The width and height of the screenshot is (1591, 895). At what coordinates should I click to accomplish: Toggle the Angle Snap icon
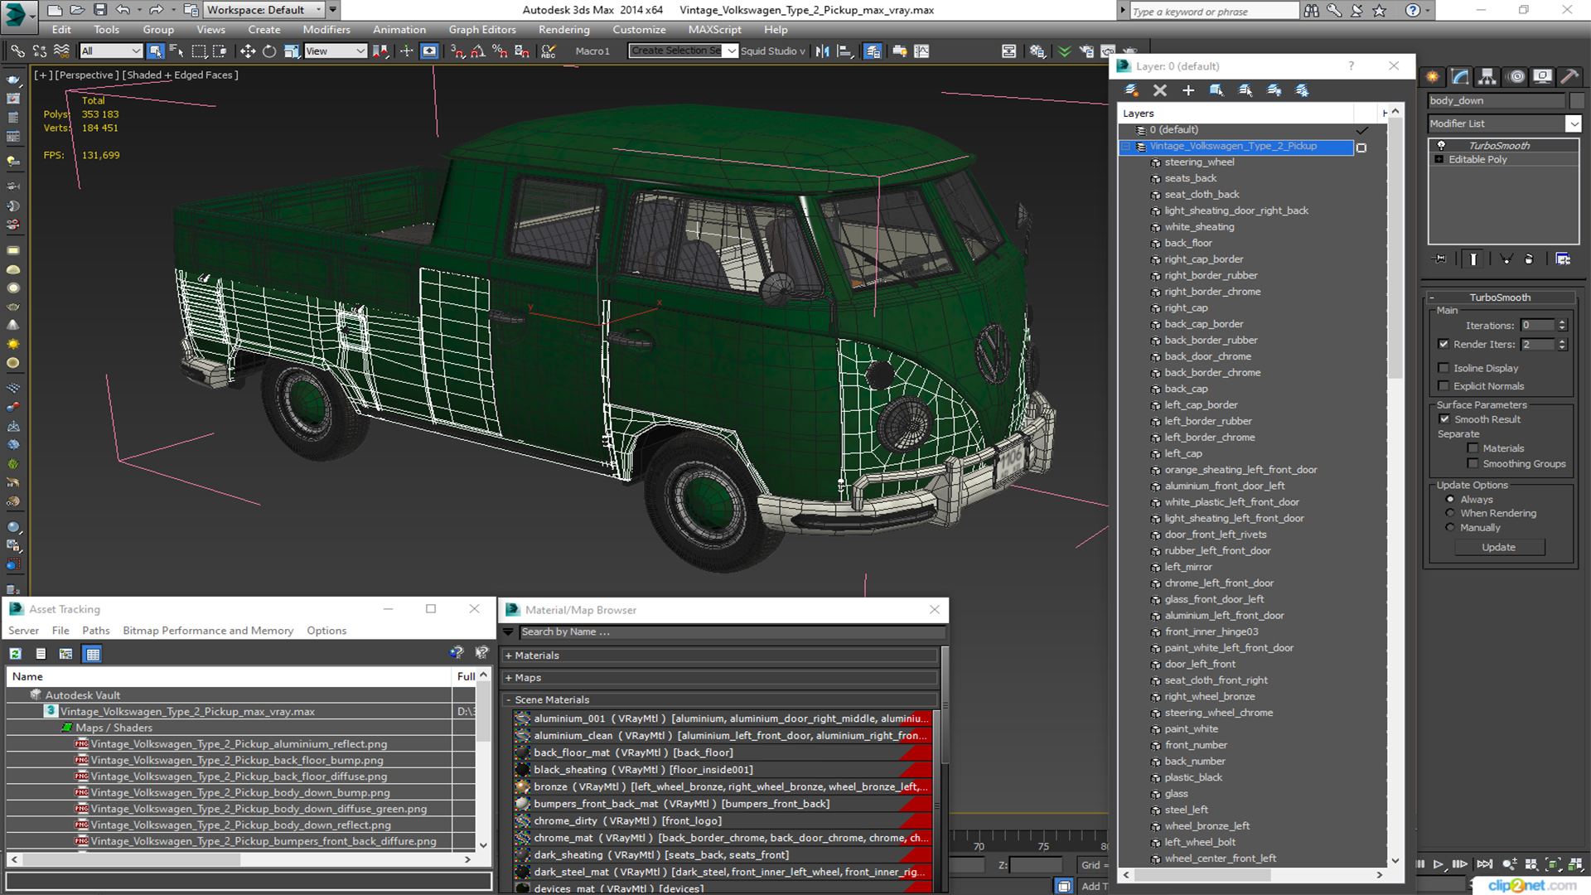coord(478,51)
